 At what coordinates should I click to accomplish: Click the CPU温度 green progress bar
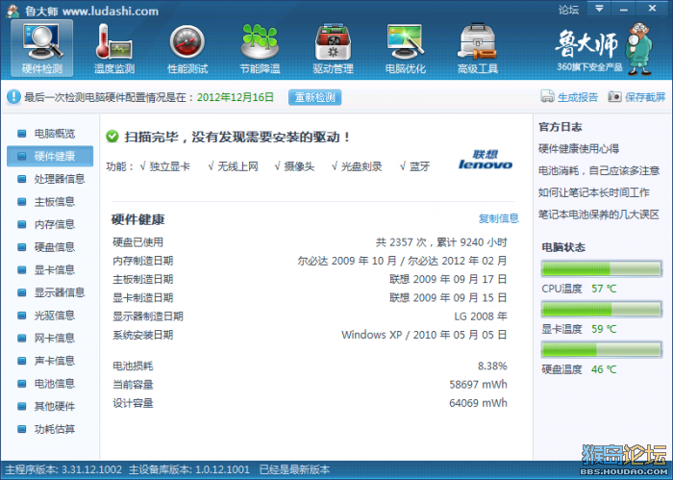coord(601,268)
